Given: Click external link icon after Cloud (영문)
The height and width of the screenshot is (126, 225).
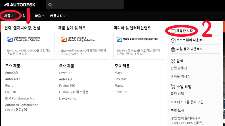Looking at the screenshot, I should [25, 110].
